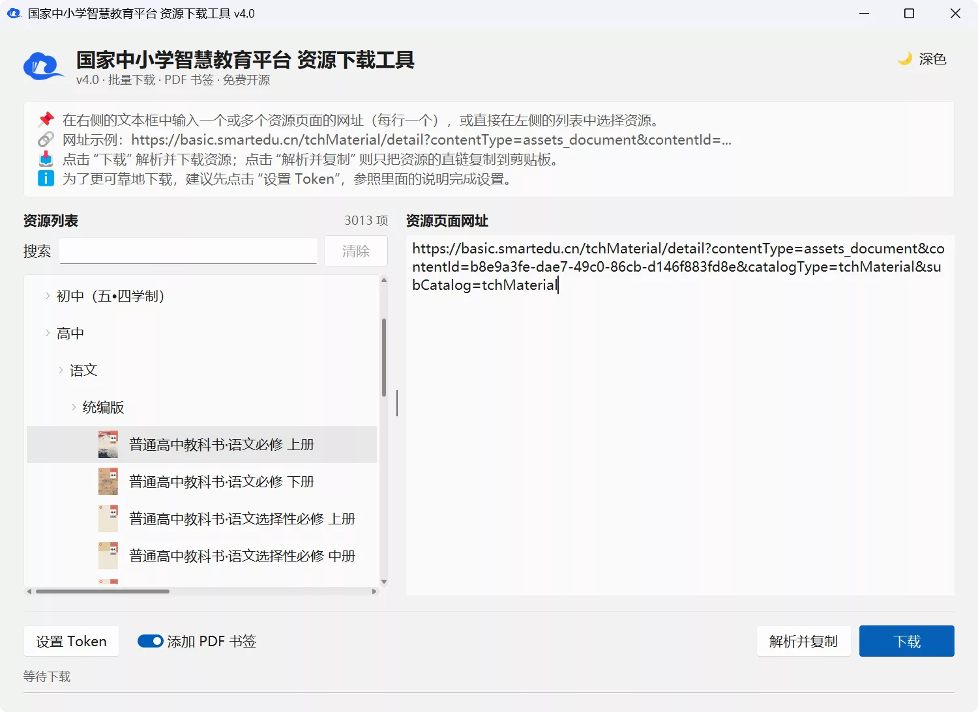Click cover thumbnail of 语文选择性必修 上册

(x=108, y=519)
